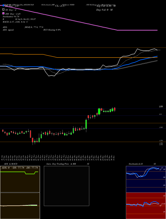Click the empty Intra Day Trading Price chart box
The width and height of the screenshot is (166, 219).
(66, 186)
